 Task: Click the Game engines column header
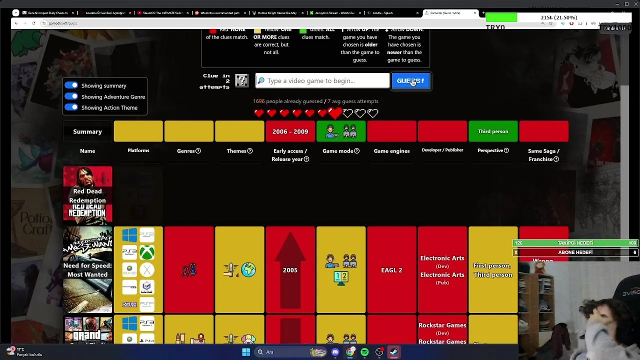391,151
